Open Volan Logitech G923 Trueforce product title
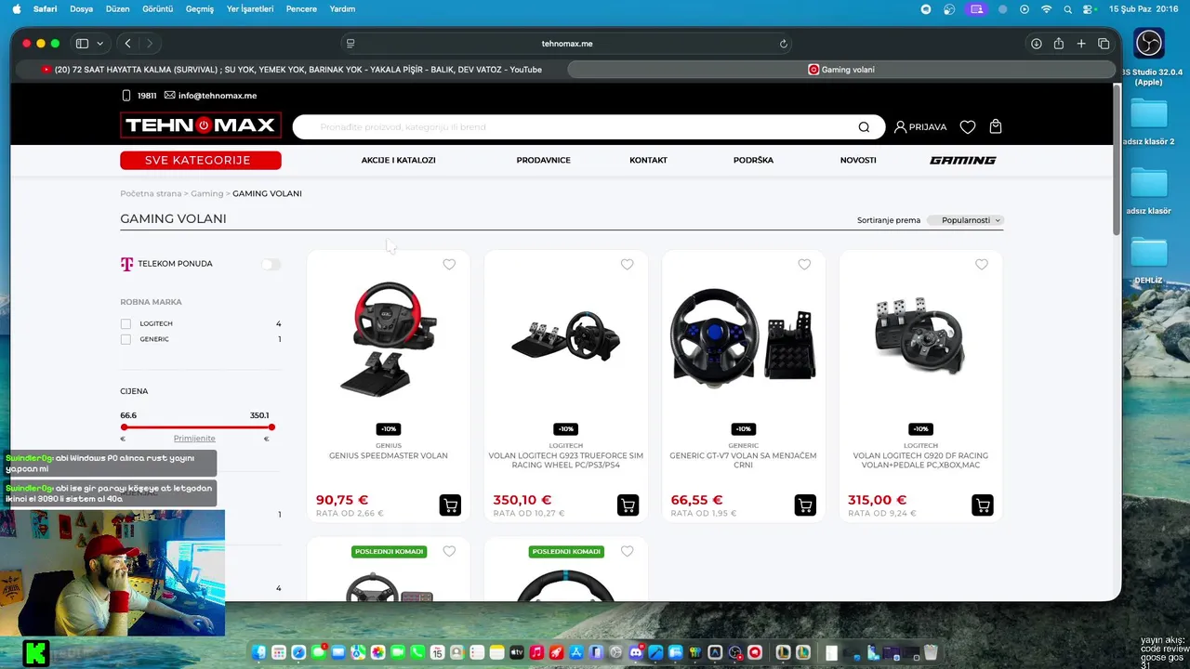Image resolution: width=1190 pixels, height=669 pixels. [x=566, y=461]
